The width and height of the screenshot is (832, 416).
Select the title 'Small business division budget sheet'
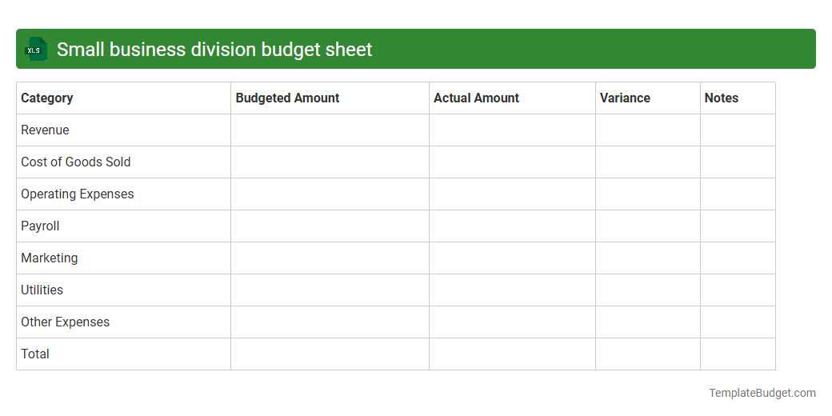click(x=214, y=50)
